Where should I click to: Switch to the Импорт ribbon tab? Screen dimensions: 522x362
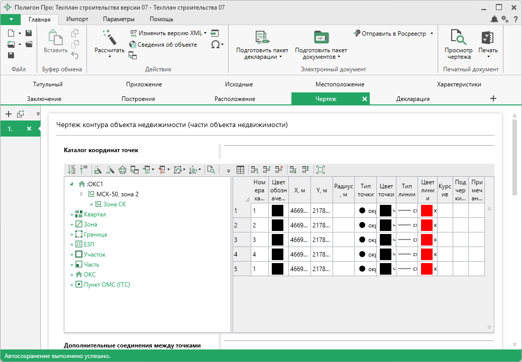pyautogui.click(x=77, y=19)
